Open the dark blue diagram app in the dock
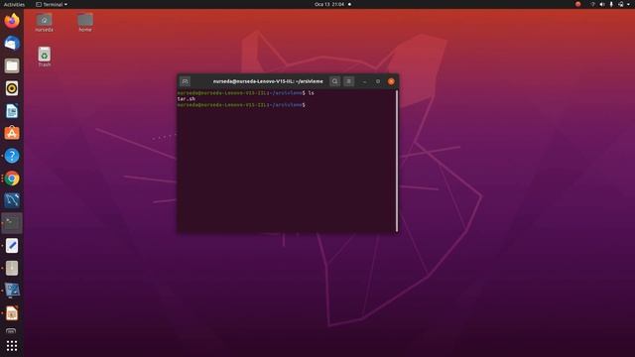This screenshot has height=357, width=635. tap(12, 200)
